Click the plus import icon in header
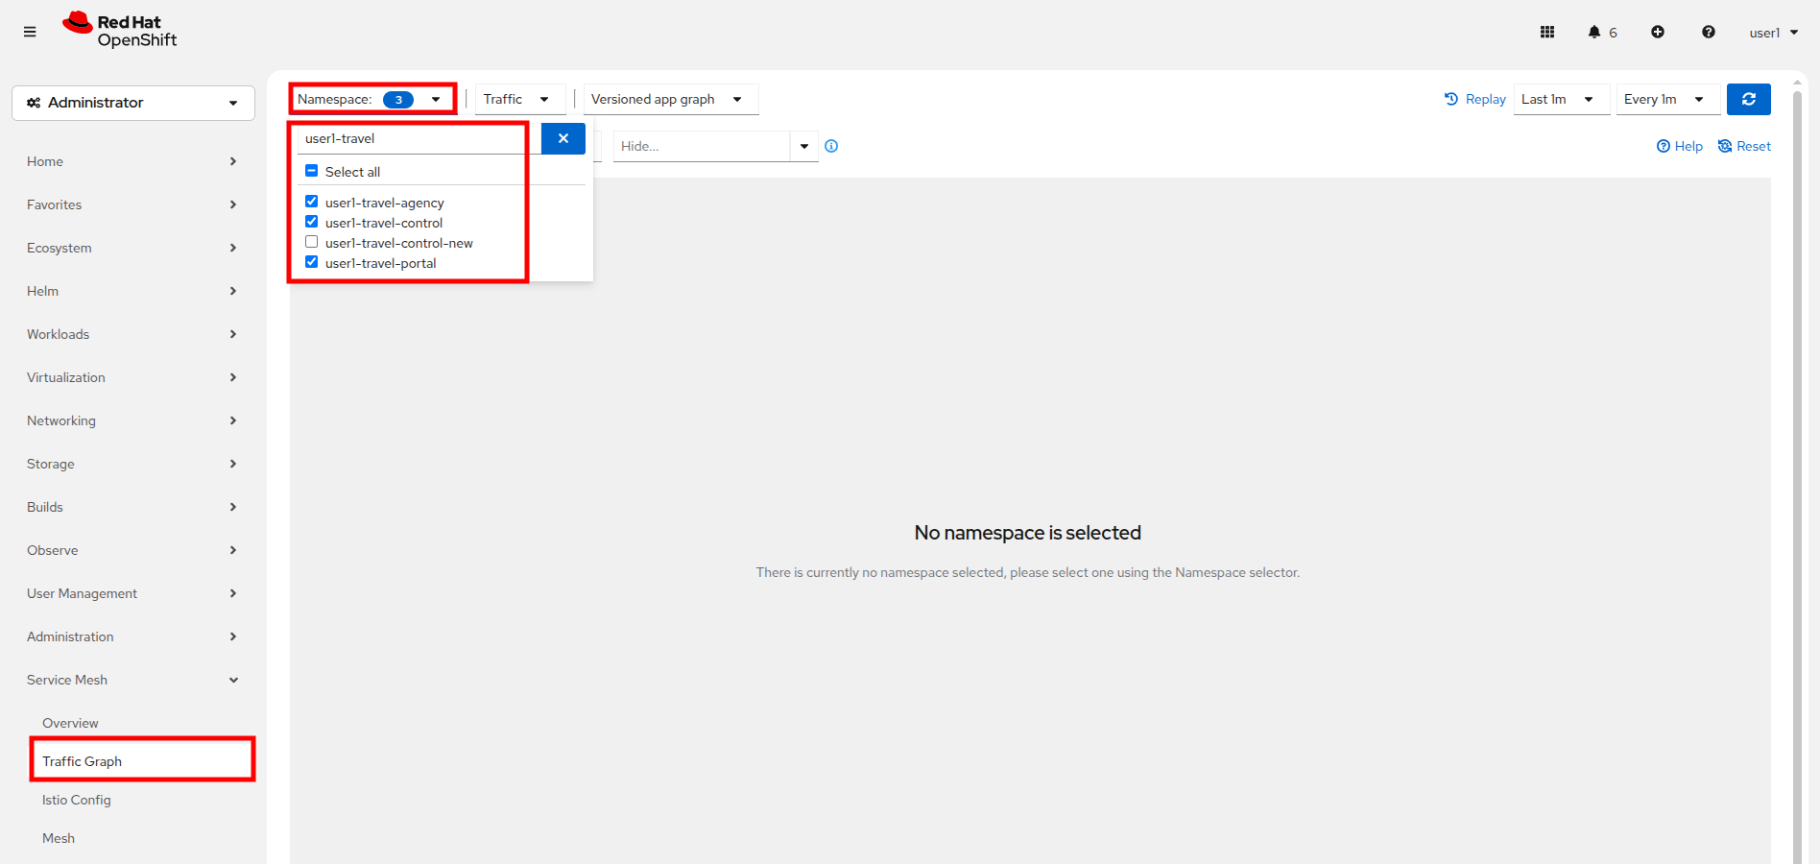 click(1658, 32)
